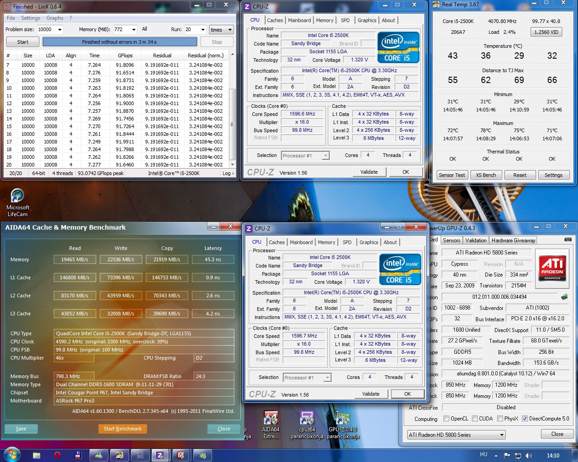The width and height of the screenshot is (578, 462).
Task: Click the taskbar clock showing 14:10
Action: click(x=553, y=456)
